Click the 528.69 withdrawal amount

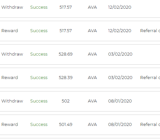coord(66,54)
